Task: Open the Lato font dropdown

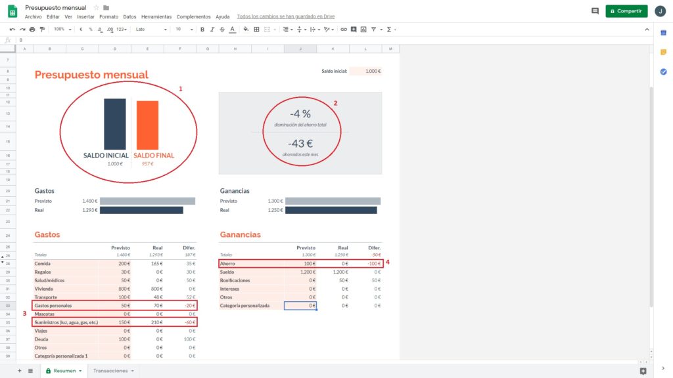Action: coord(151,30)
